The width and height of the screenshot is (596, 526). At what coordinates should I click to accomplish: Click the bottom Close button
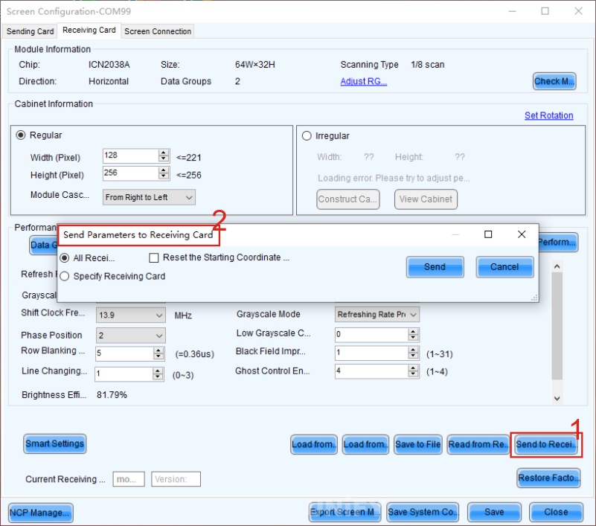[x=556, y=513]
